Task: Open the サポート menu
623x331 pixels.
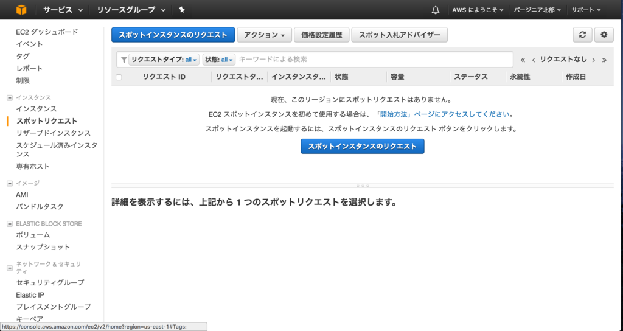Action: pyautogui.click(x=586, y=10)
